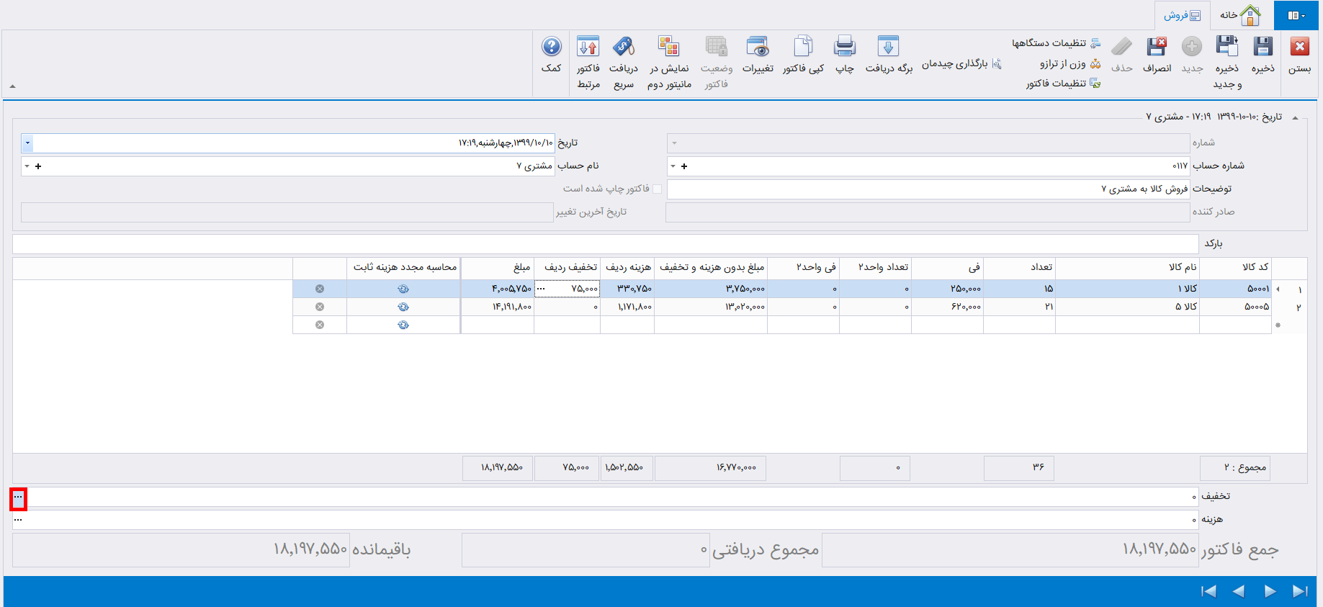The image size is (1323, 607).
Task: Click the barcode (بارکد) input field
Action: (605, 243)
